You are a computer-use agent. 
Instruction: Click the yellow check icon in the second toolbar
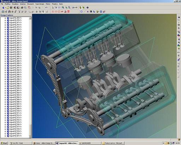[98, 12]
